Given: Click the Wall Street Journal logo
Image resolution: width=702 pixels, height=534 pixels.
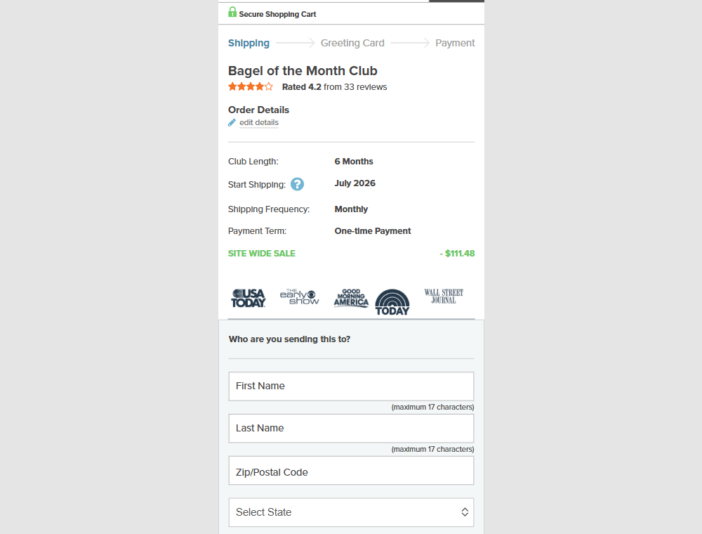Looking at the screenshot, I should point(444,297).
